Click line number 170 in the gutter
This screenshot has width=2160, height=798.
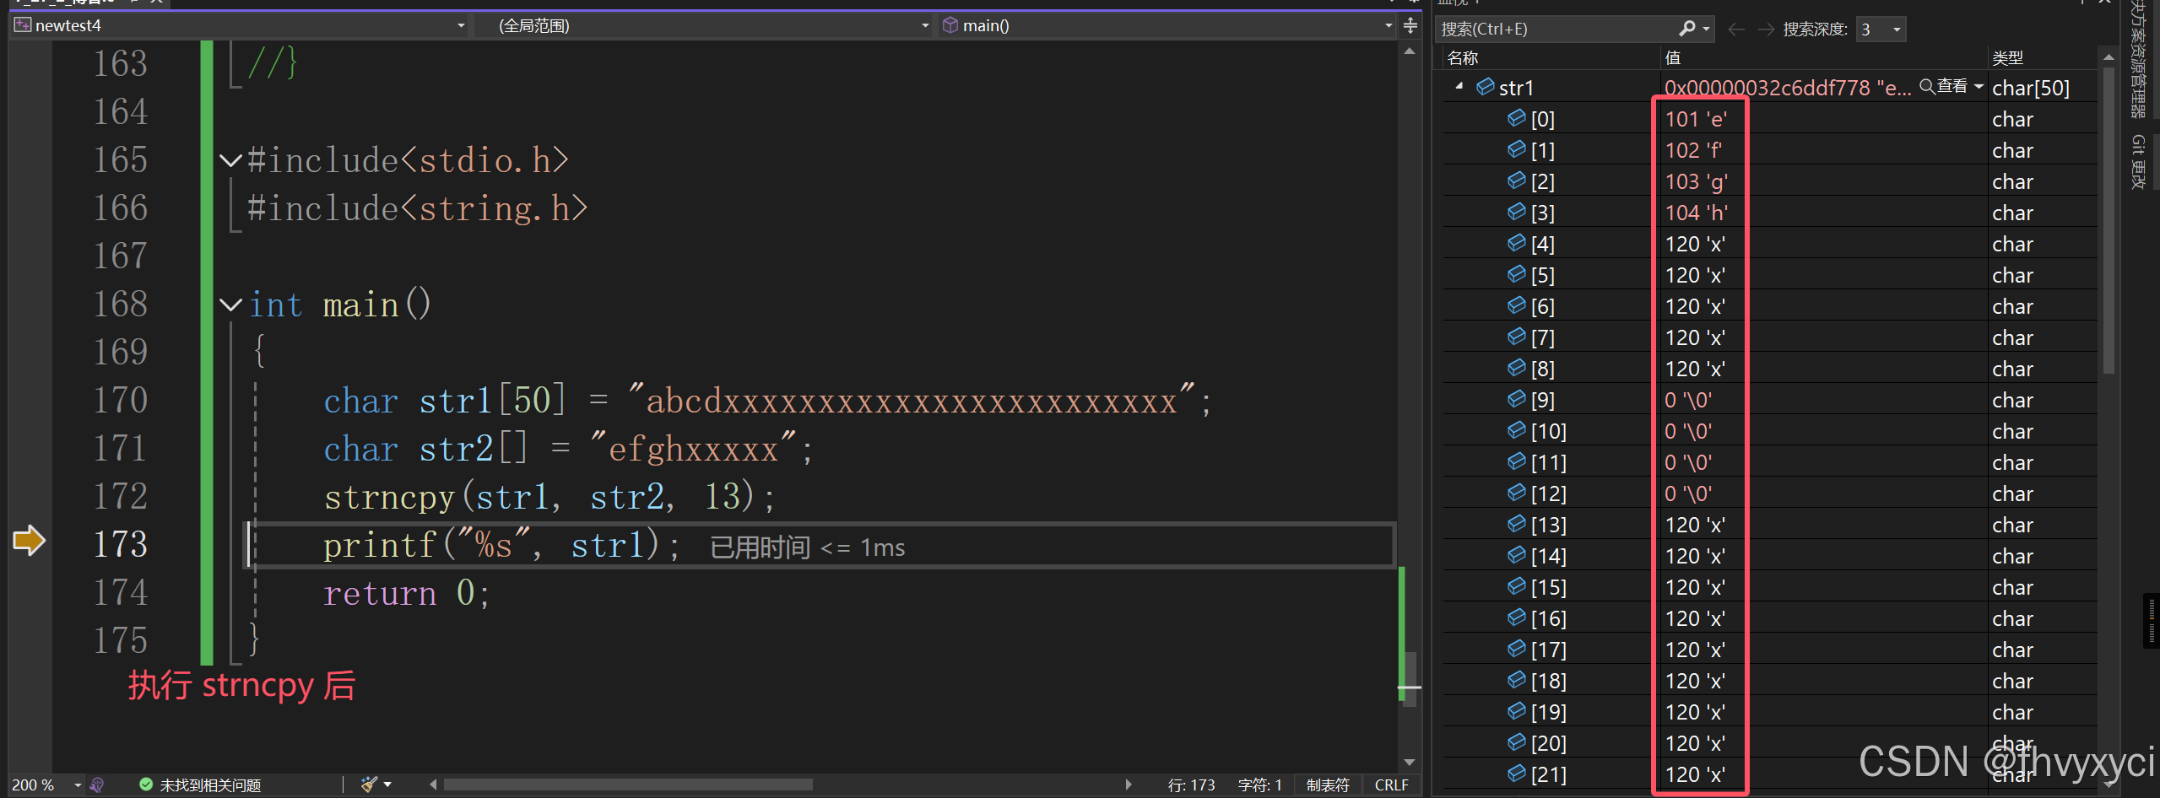pyautogui.click(x=121, y=400)
